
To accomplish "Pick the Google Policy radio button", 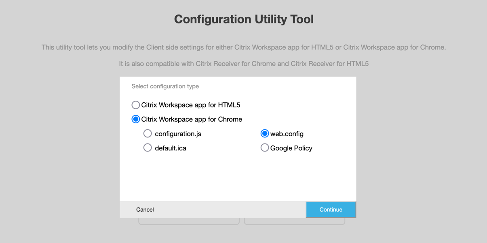I will tap(265, 148).
